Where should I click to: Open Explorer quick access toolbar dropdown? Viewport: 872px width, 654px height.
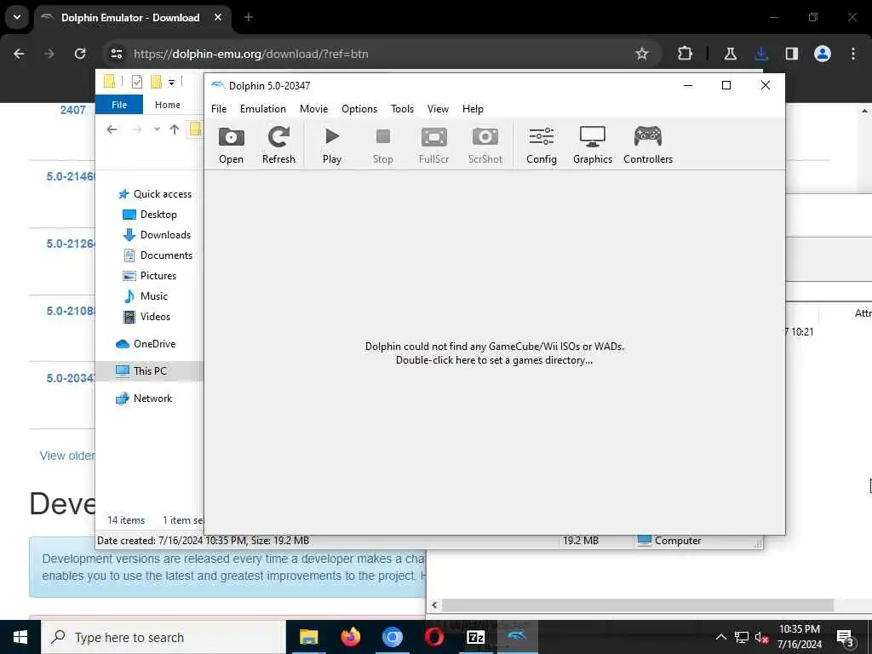click(x=171, y=83)
